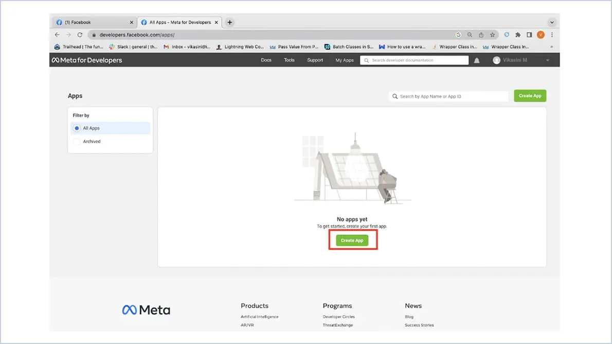Viewport: 612px width, 344px height.
Task: Open the AR/VR footer link
Action: pyautogui.click(x=247, y=325)
